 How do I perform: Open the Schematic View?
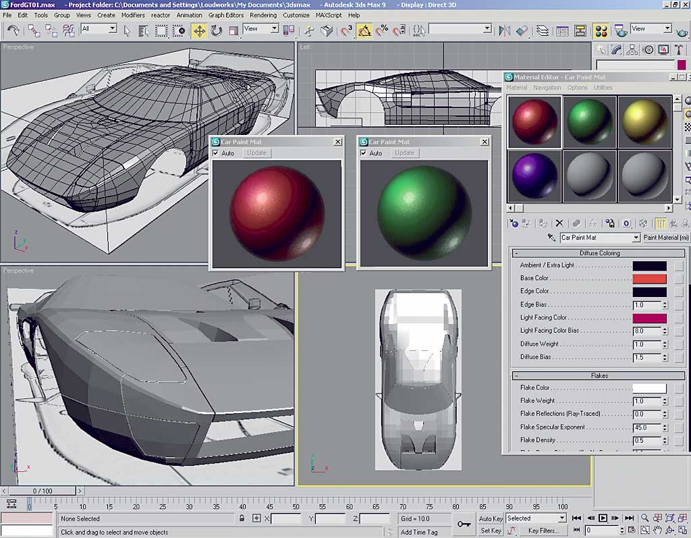pyautogui.click(x=580, y=30)
